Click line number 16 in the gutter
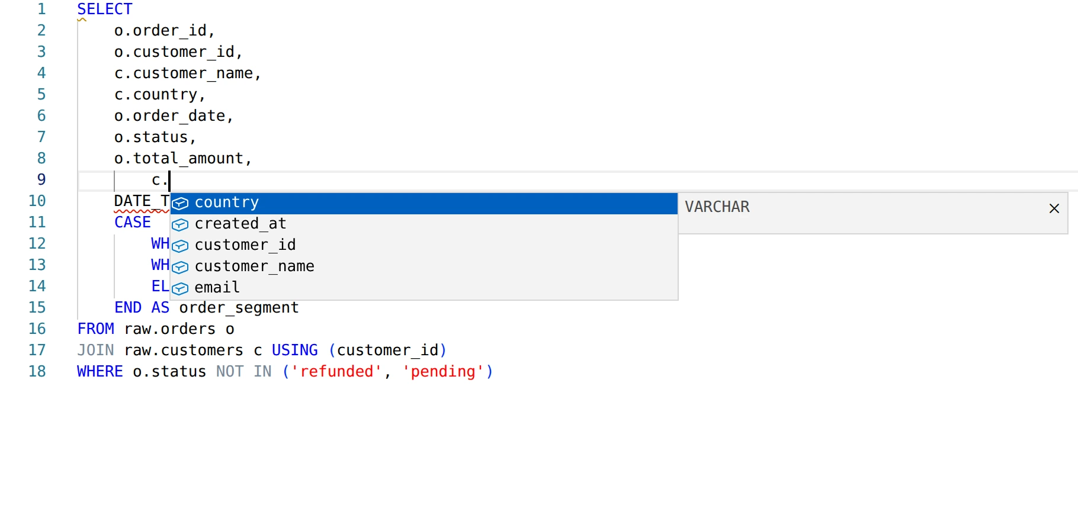Image resolution: width=1078 pixels, height=521 pixels. pos(37,329)
